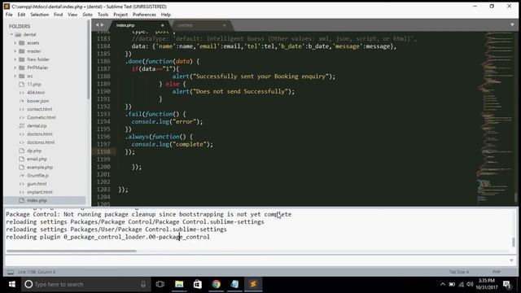Open implant.html file
The image size is (521, 293).
click(x=40, y=192)
